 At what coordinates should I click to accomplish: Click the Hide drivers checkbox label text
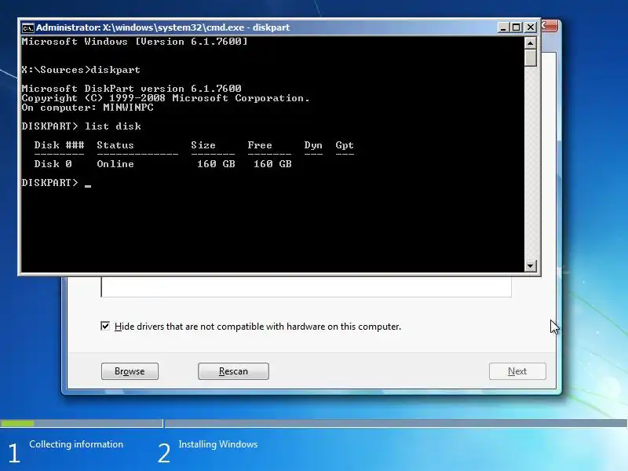click(257, 327)
